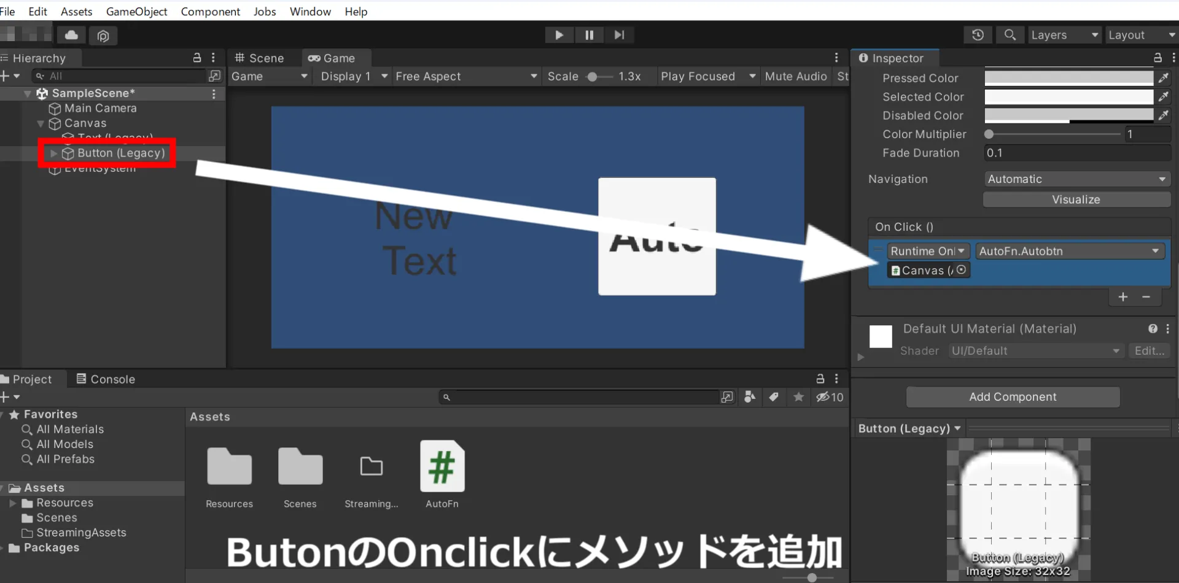Collapse the Canvas object children
The height and width of the screenshot is (583, 1179).
click(x=41, y=123)
